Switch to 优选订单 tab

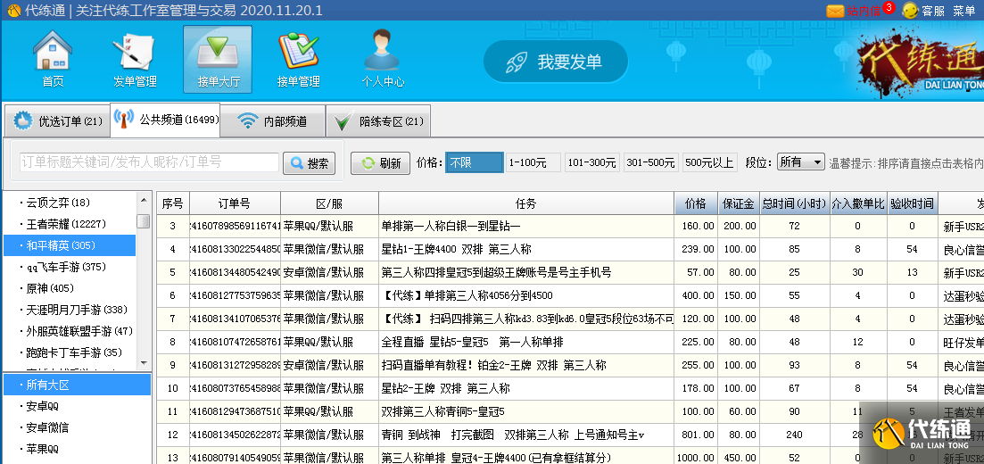[58, 121]
